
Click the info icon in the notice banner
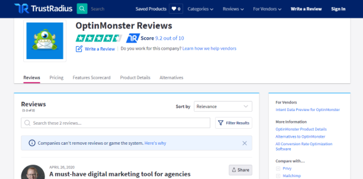pos(32,143)
